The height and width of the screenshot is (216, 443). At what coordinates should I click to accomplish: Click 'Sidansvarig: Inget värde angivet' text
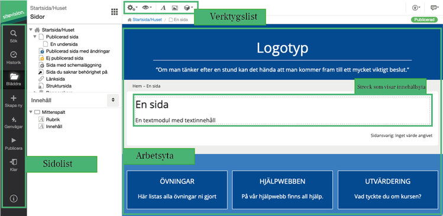click(x=402, y=136)
